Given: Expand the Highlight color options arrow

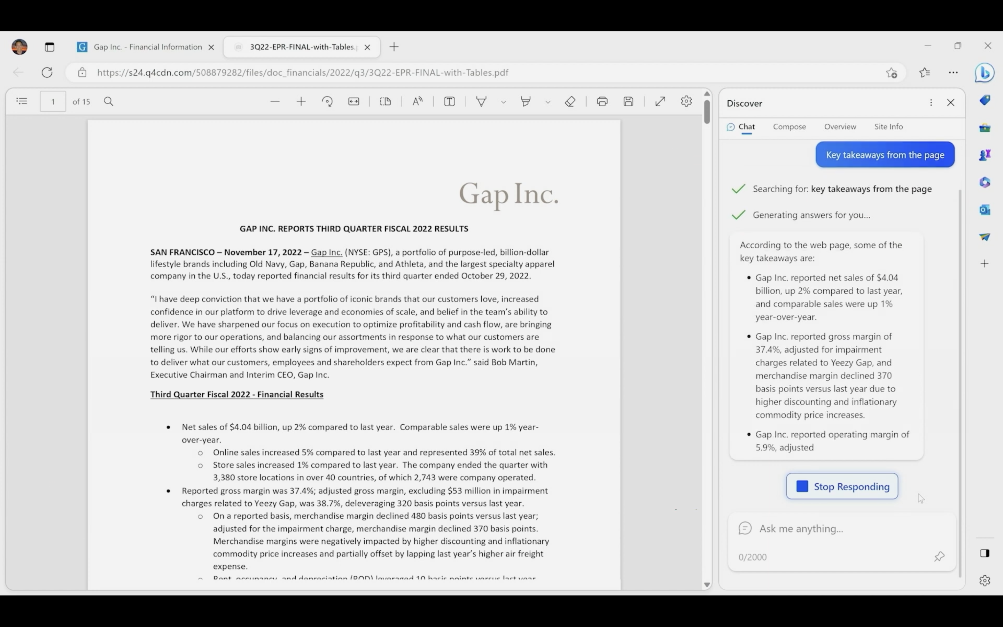Looking at the screenshot, I should 548,102.
